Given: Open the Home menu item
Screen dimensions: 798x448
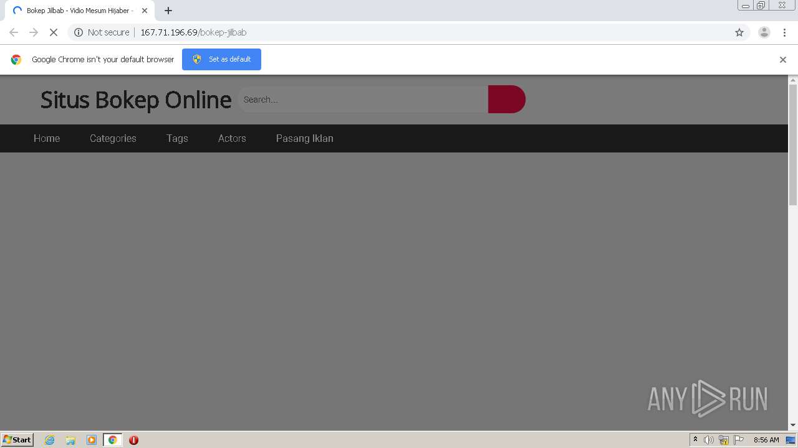Looking at the screenshot, I should coord(47,138).
